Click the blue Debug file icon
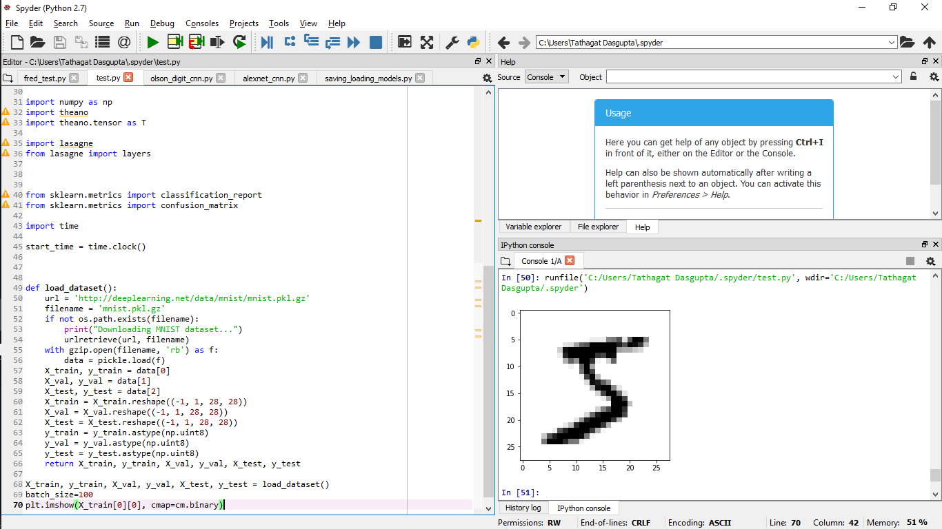 tap(267, 43)
